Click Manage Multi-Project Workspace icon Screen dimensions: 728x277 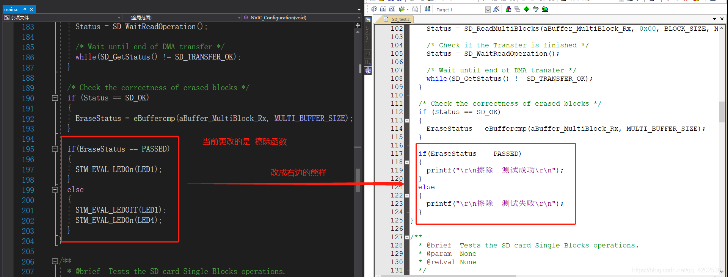coord(517,9)
